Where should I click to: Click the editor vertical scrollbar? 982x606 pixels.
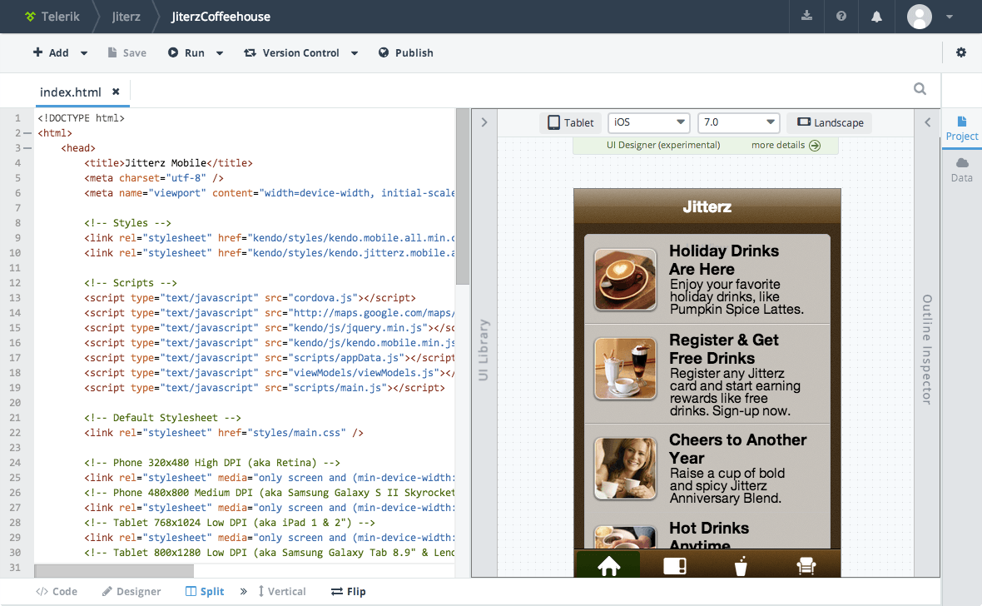click(x=463, y=197)
